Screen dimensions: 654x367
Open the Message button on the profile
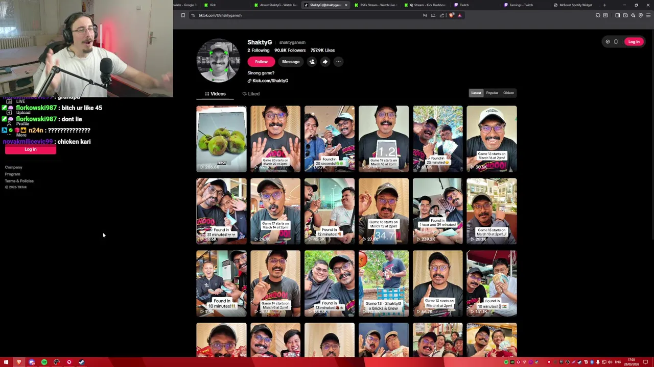[291, 62]
